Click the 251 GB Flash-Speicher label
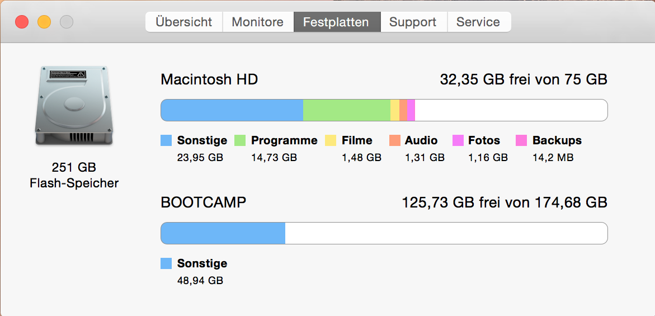The height and width of the screenshot is (316, 655). [74, 175]
